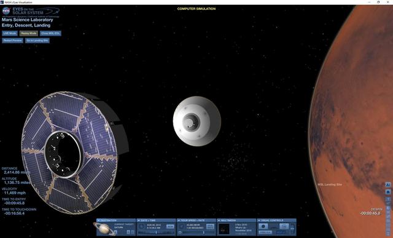Collapse the Visual Controls panel arrow

coord(259,220)
